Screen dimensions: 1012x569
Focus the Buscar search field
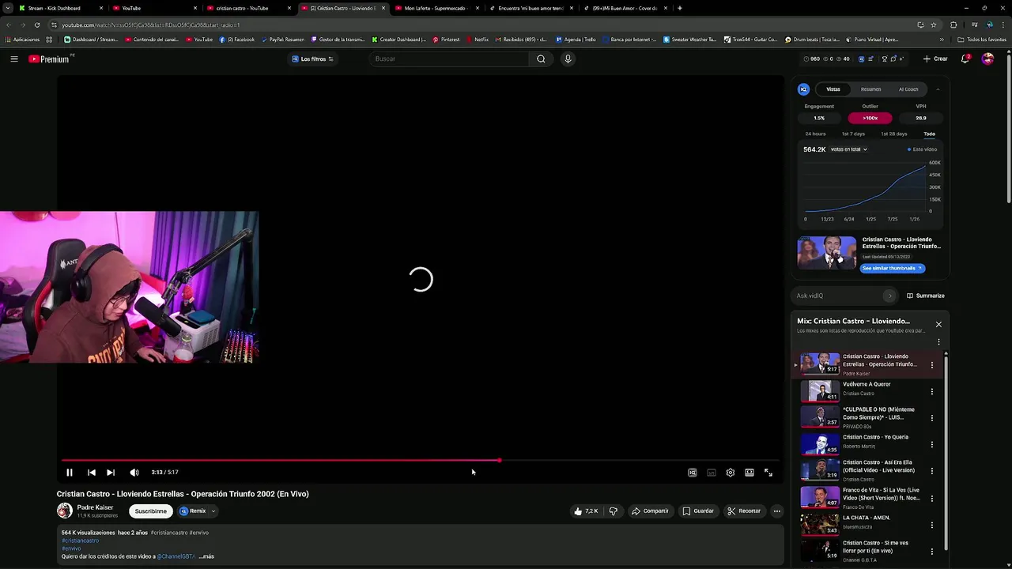pyautogui.click(x=451, y=58)
